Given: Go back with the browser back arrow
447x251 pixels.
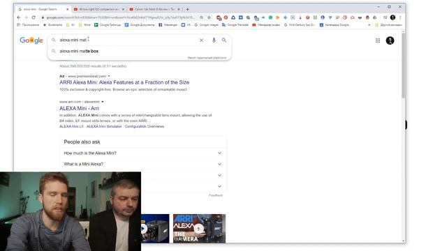Looking at the screenshot, I should pos(19,17).
